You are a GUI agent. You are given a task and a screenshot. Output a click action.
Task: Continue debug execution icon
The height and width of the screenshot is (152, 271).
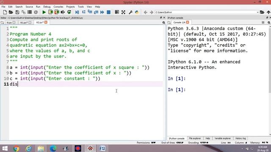pyautogui.click(x=102, y=12)
